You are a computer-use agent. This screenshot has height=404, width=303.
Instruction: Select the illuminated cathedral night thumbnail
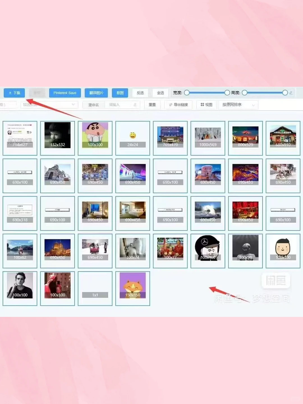coord(58,251)
